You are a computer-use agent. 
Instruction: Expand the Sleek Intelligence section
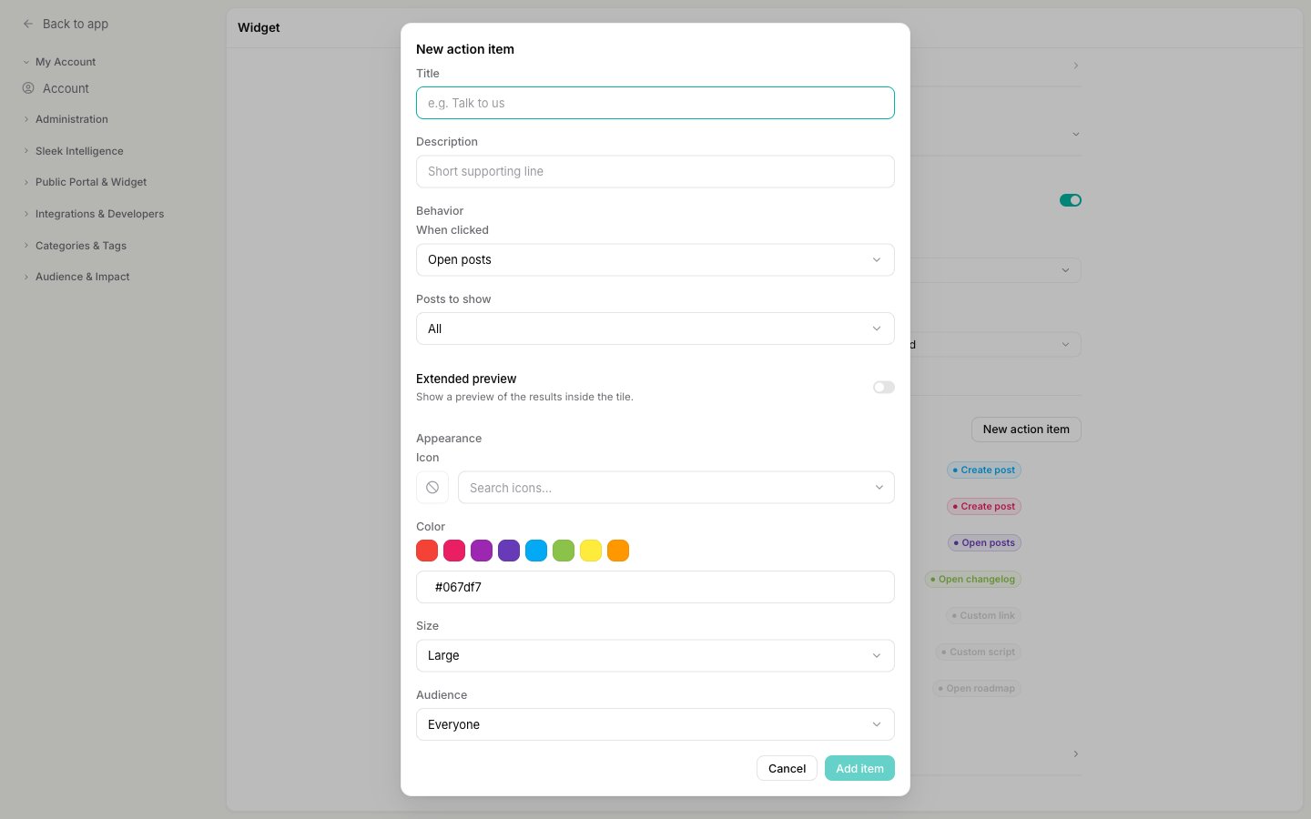[73, 151]
